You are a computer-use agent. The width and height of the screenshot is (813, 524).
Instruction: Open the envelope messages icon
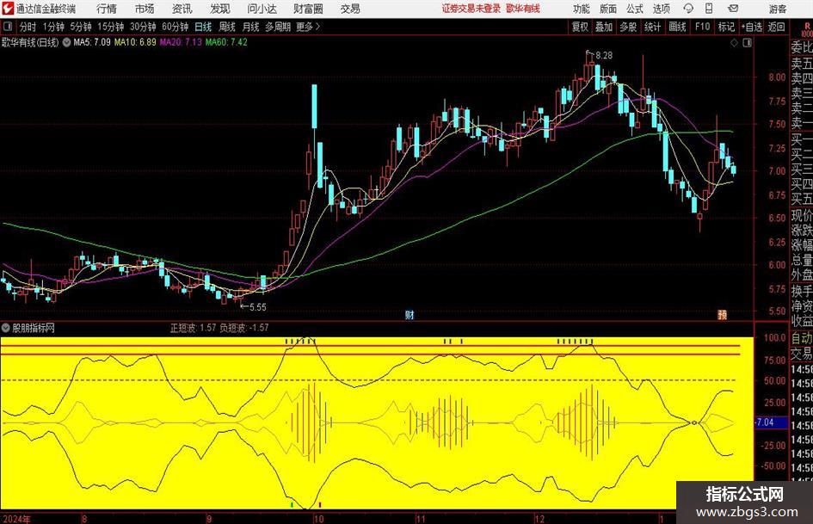[x=733, y=9]
